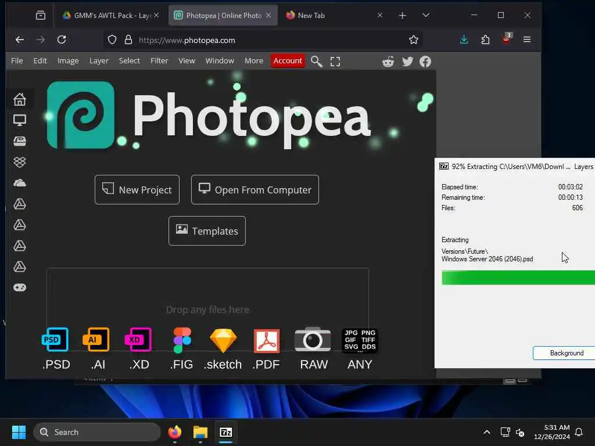
Task: Click the 7-Zip taskbar icon
Action: tap(226, 432)
